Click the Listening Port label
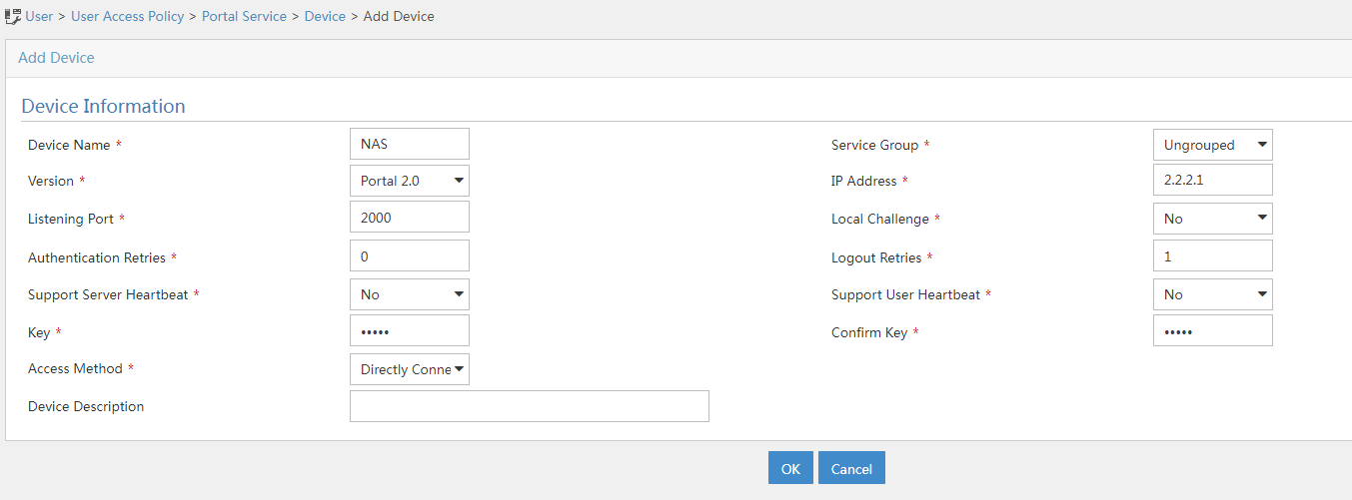Viewport: 1352px width, 500px height. point(71,219)
